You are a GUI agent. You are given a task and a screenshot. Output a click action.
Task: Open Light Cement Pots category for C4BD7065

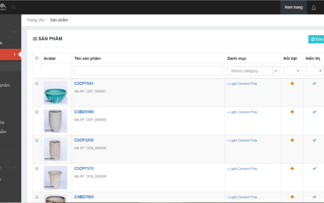[243, 197]
